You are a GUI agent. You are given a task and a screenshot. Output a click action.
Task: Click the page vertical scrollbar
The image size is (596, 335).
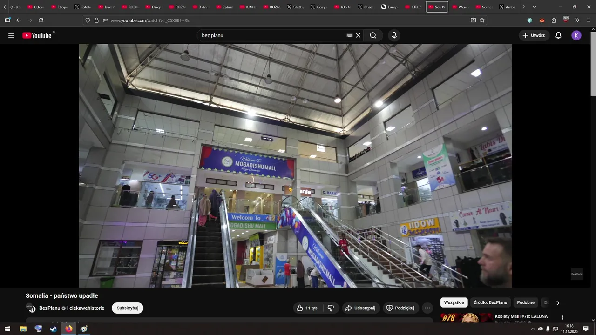(x=593, y=64)
